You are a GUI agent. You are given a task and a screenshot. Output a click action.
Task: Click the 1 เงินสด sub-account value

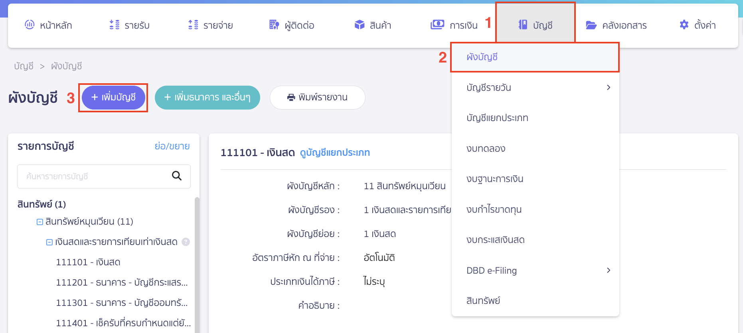point(379,234)
